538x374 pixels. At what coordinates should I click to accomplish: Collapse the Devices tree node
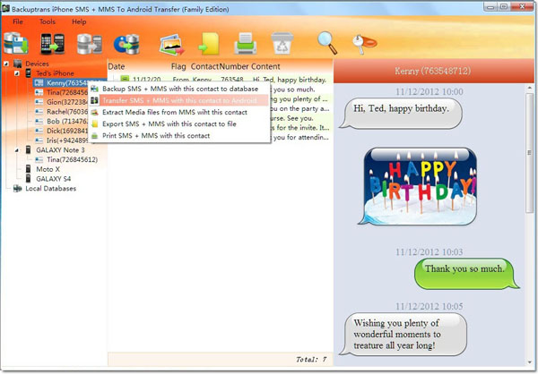(x=6, y=64)
